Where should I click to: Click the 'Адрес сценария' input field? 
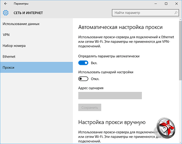(110, 96)
